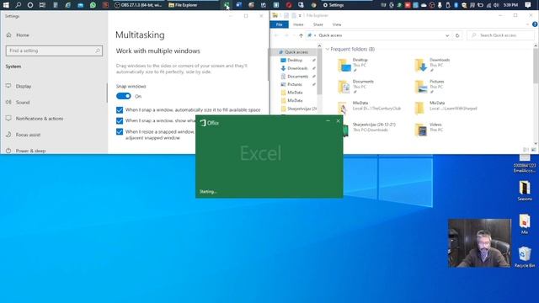Show the clock showing 5:39 PM
539x303 pixels.
click(x=510, y=5)
